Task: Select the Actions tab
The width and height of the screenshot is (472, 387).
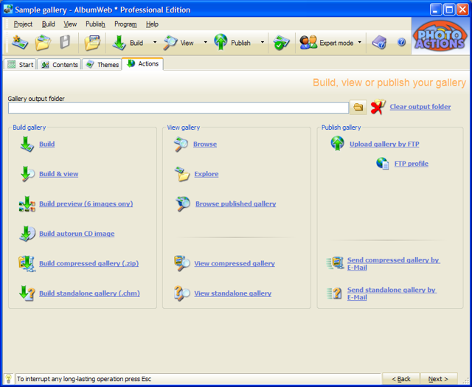Action: 142,64
